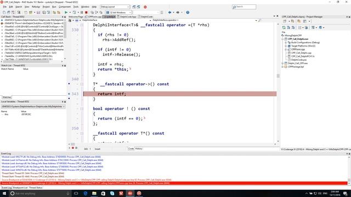Screen dimensions: 351x197
Task: Click the macro play triangle below the editor
Action: (x=70, y=148)
